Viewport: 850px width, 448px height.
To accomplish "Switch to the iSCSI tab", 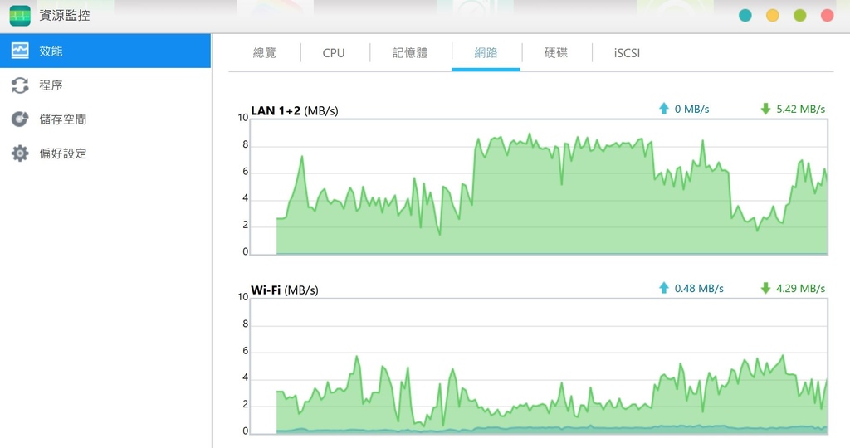I will (627, 52).
